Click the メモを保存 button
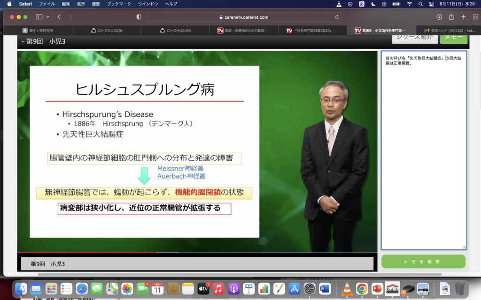This screenshot has height=300, width=481. (x=423, y=261)
